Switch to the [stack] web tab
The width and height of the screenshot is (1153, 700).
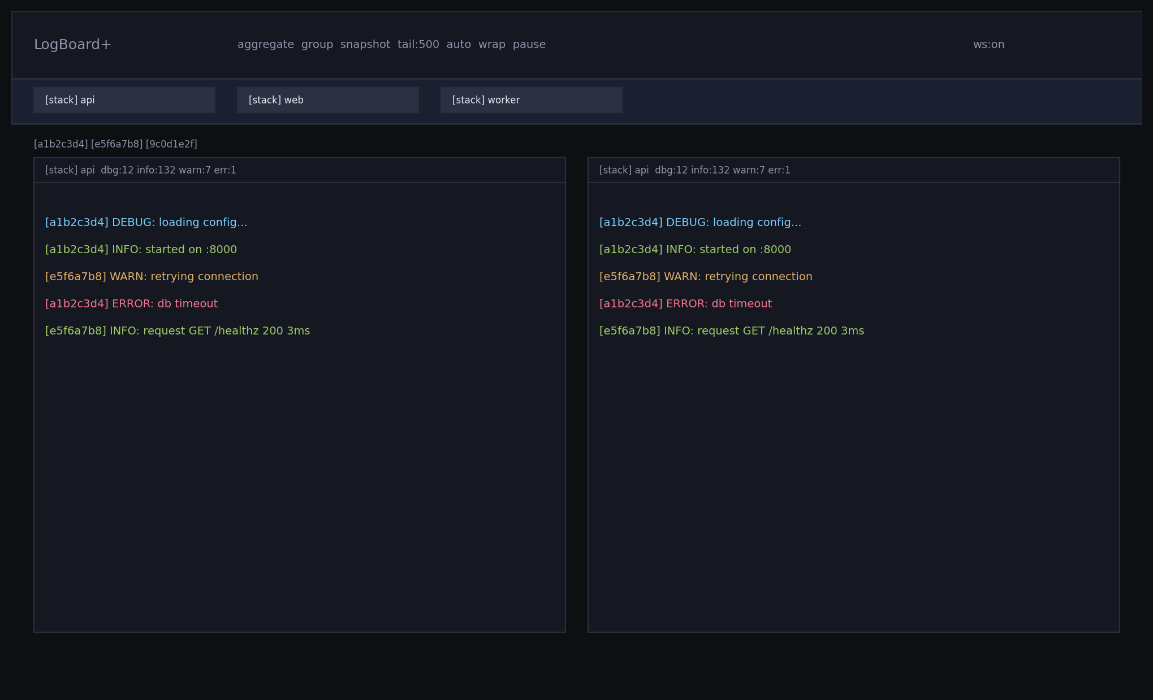click(327, 100)
